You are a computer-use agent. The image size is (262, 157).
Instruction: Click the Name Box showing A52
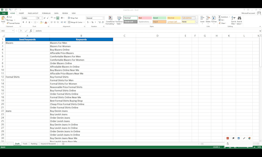7,31
